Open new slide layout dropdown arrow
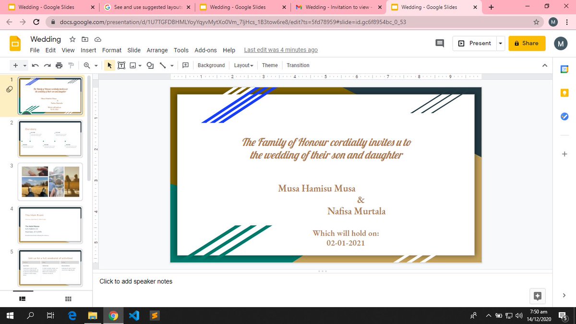Viewport: 576px width, 324px height. pos(25,65)
